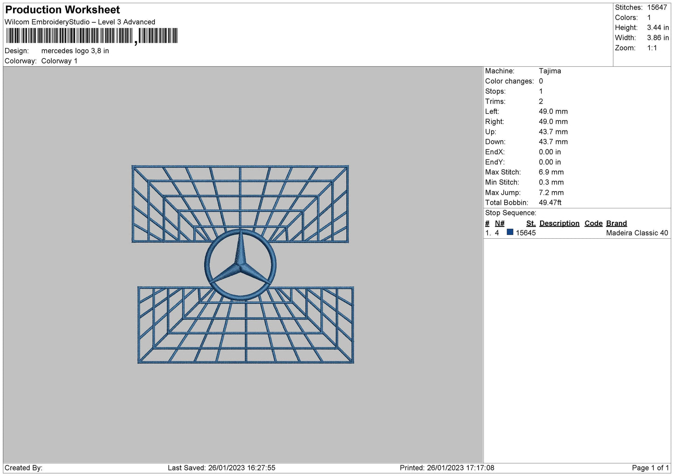
Task: Click the Page 1 of 1 label
Action: click(650, 468)
